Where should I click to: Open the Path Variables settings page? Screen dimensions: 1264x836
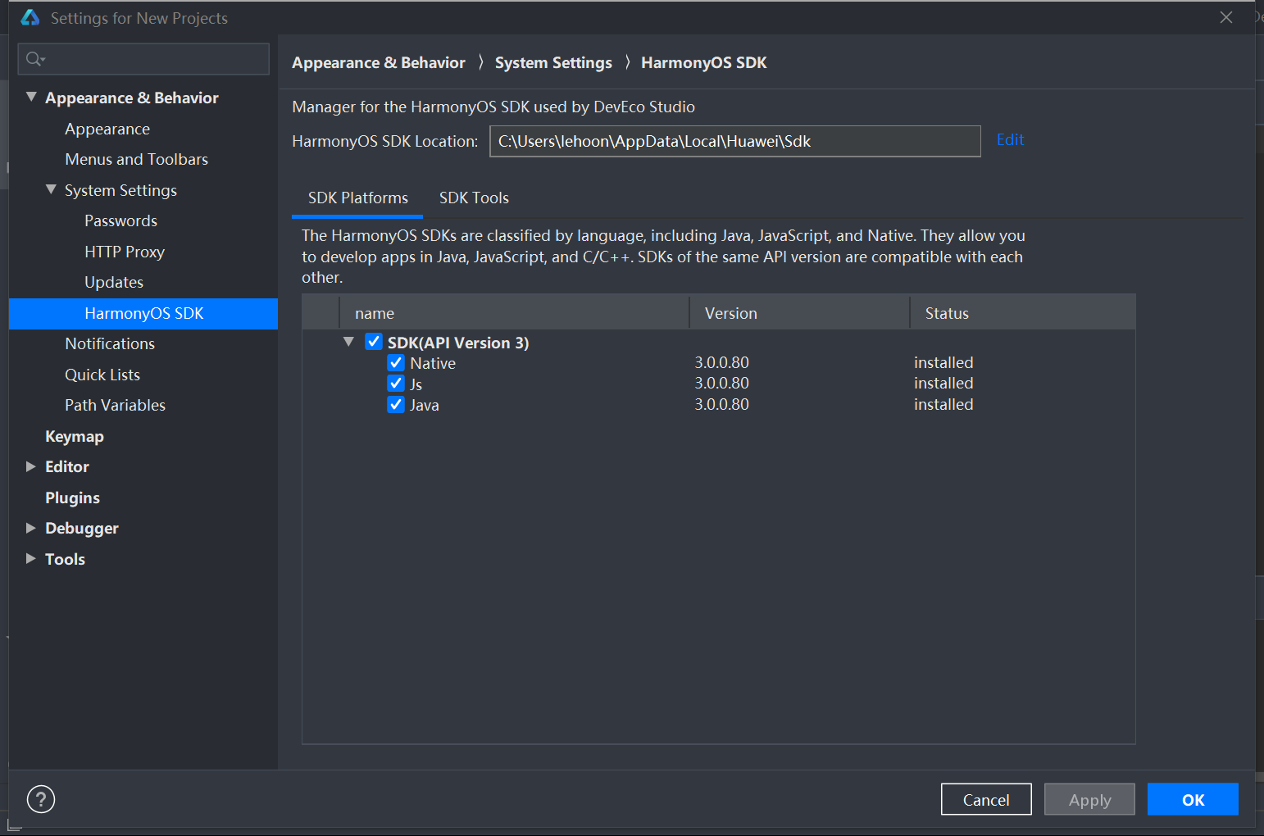pyautogui.click(x=115, y=405)
